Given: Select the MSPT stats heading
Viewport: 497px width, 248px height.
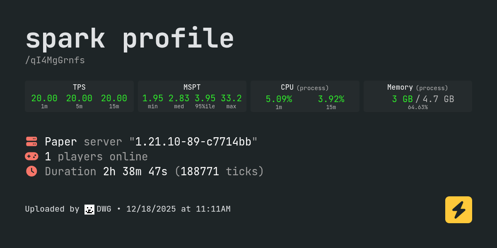Looking at the screenshot, I should [192, 87].
